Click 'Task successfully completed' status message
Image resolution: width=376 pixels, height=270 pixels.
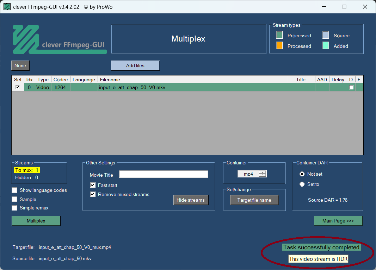321,247
